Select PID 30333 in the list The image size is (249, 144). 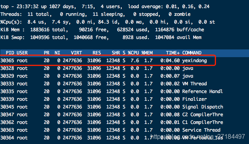pos(7,84)
